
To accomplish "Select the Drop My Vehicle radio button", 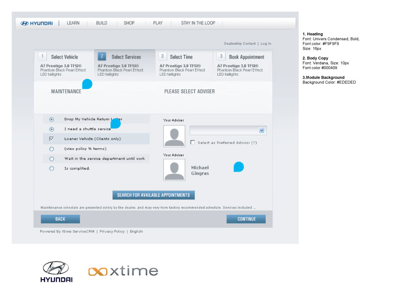I will [52, 119].
